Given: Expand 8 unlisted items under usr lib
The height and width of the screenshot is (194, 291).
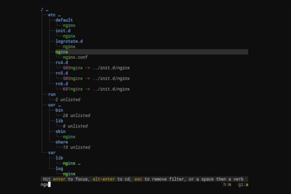Looking at the screenshot, I should (x=75, y=126).
